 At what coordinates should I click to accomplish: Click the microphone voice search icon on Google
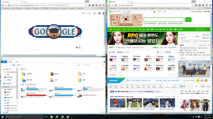tap(80, 48)
